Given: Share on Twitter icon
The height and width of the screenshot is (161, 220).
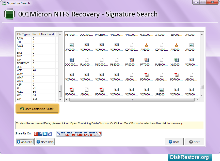Looking at the screenshot, I should click(x=45, y=134).
